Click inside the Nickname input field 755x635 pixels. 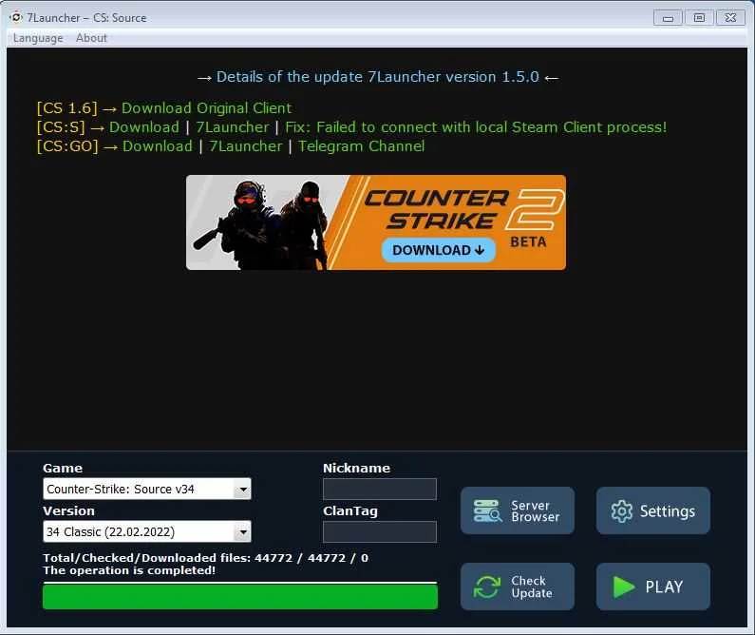(x=380, y=490)
